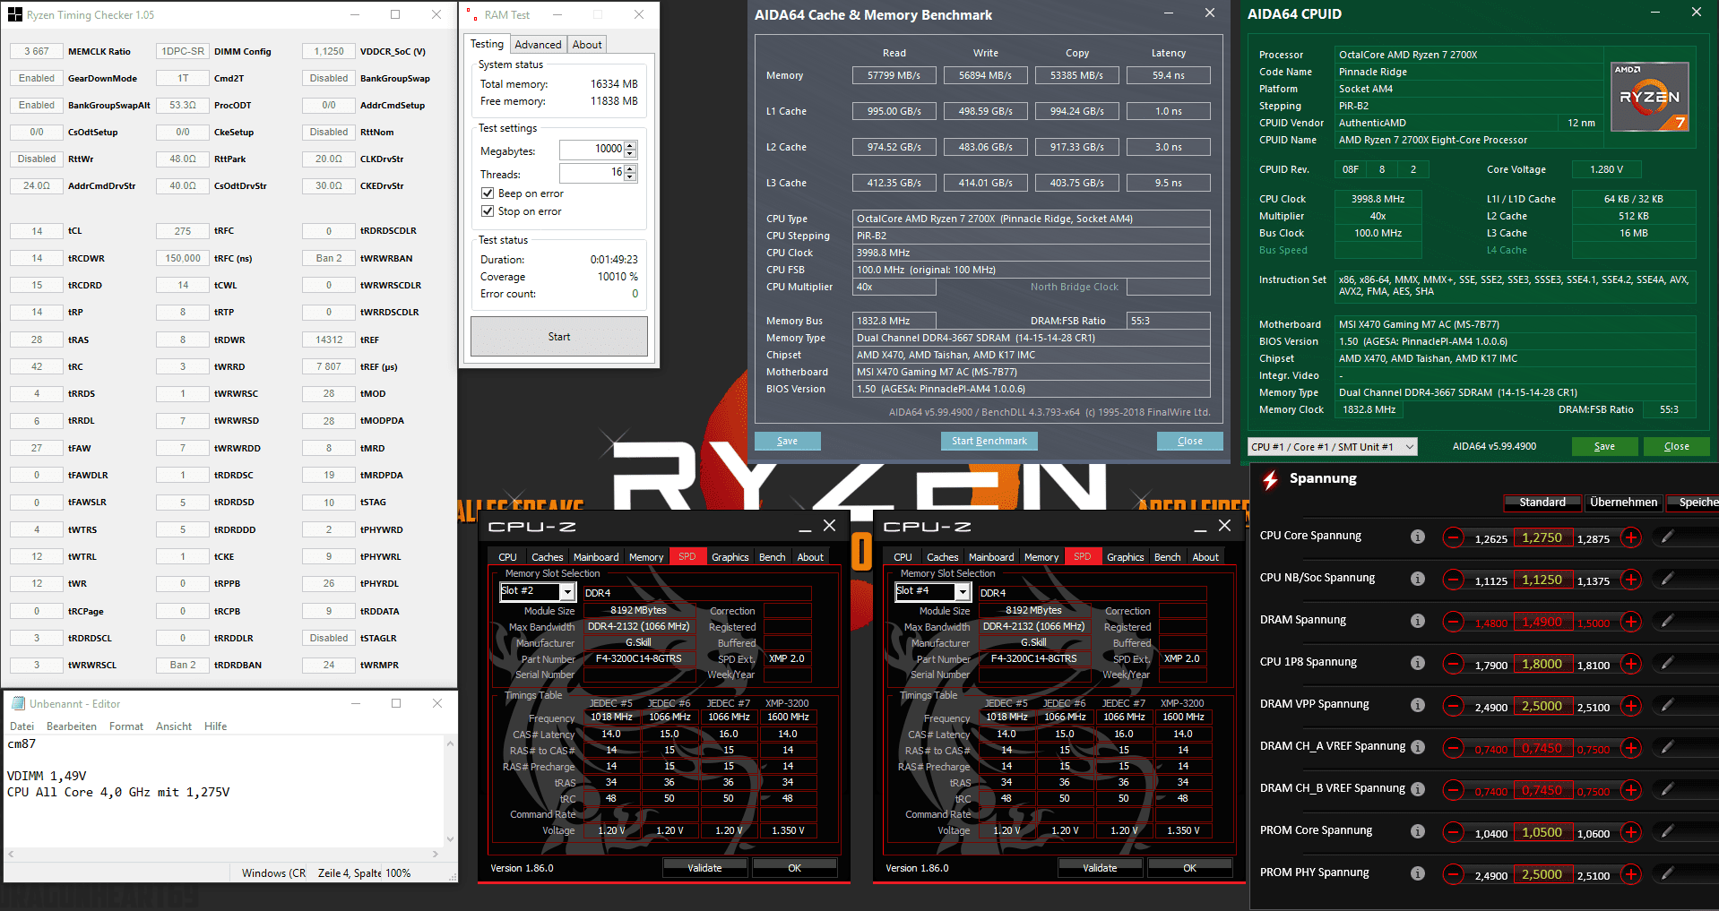The height and width of the screenshot is (911, 1719).
Task: Open Format menu in Editor
Action: [x=126, y=726]
